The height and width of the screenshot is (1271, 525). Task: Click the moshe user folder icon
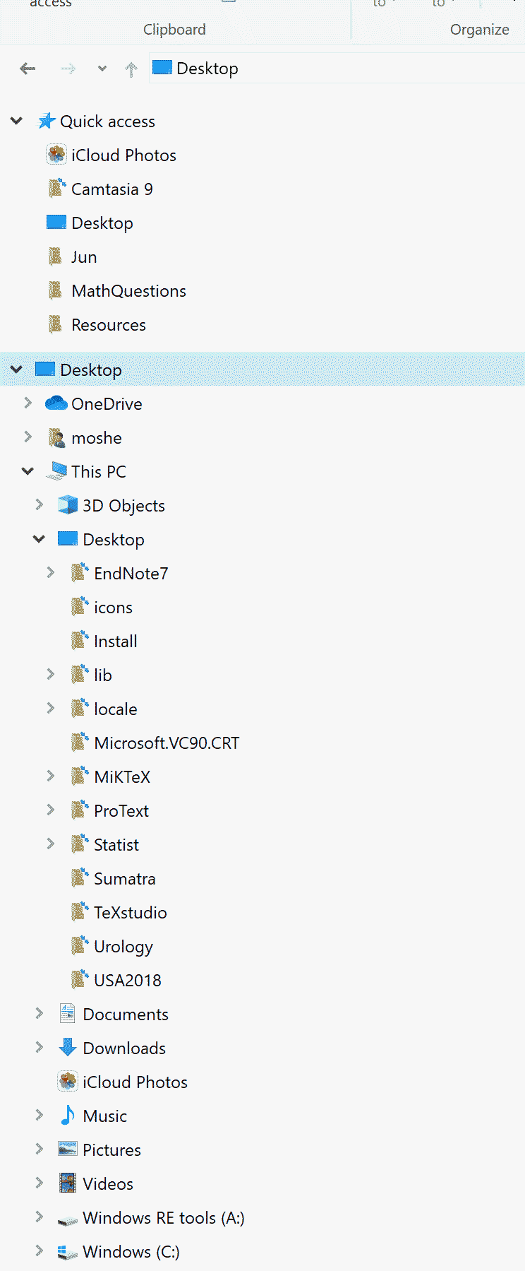click(x=56, y=437)
